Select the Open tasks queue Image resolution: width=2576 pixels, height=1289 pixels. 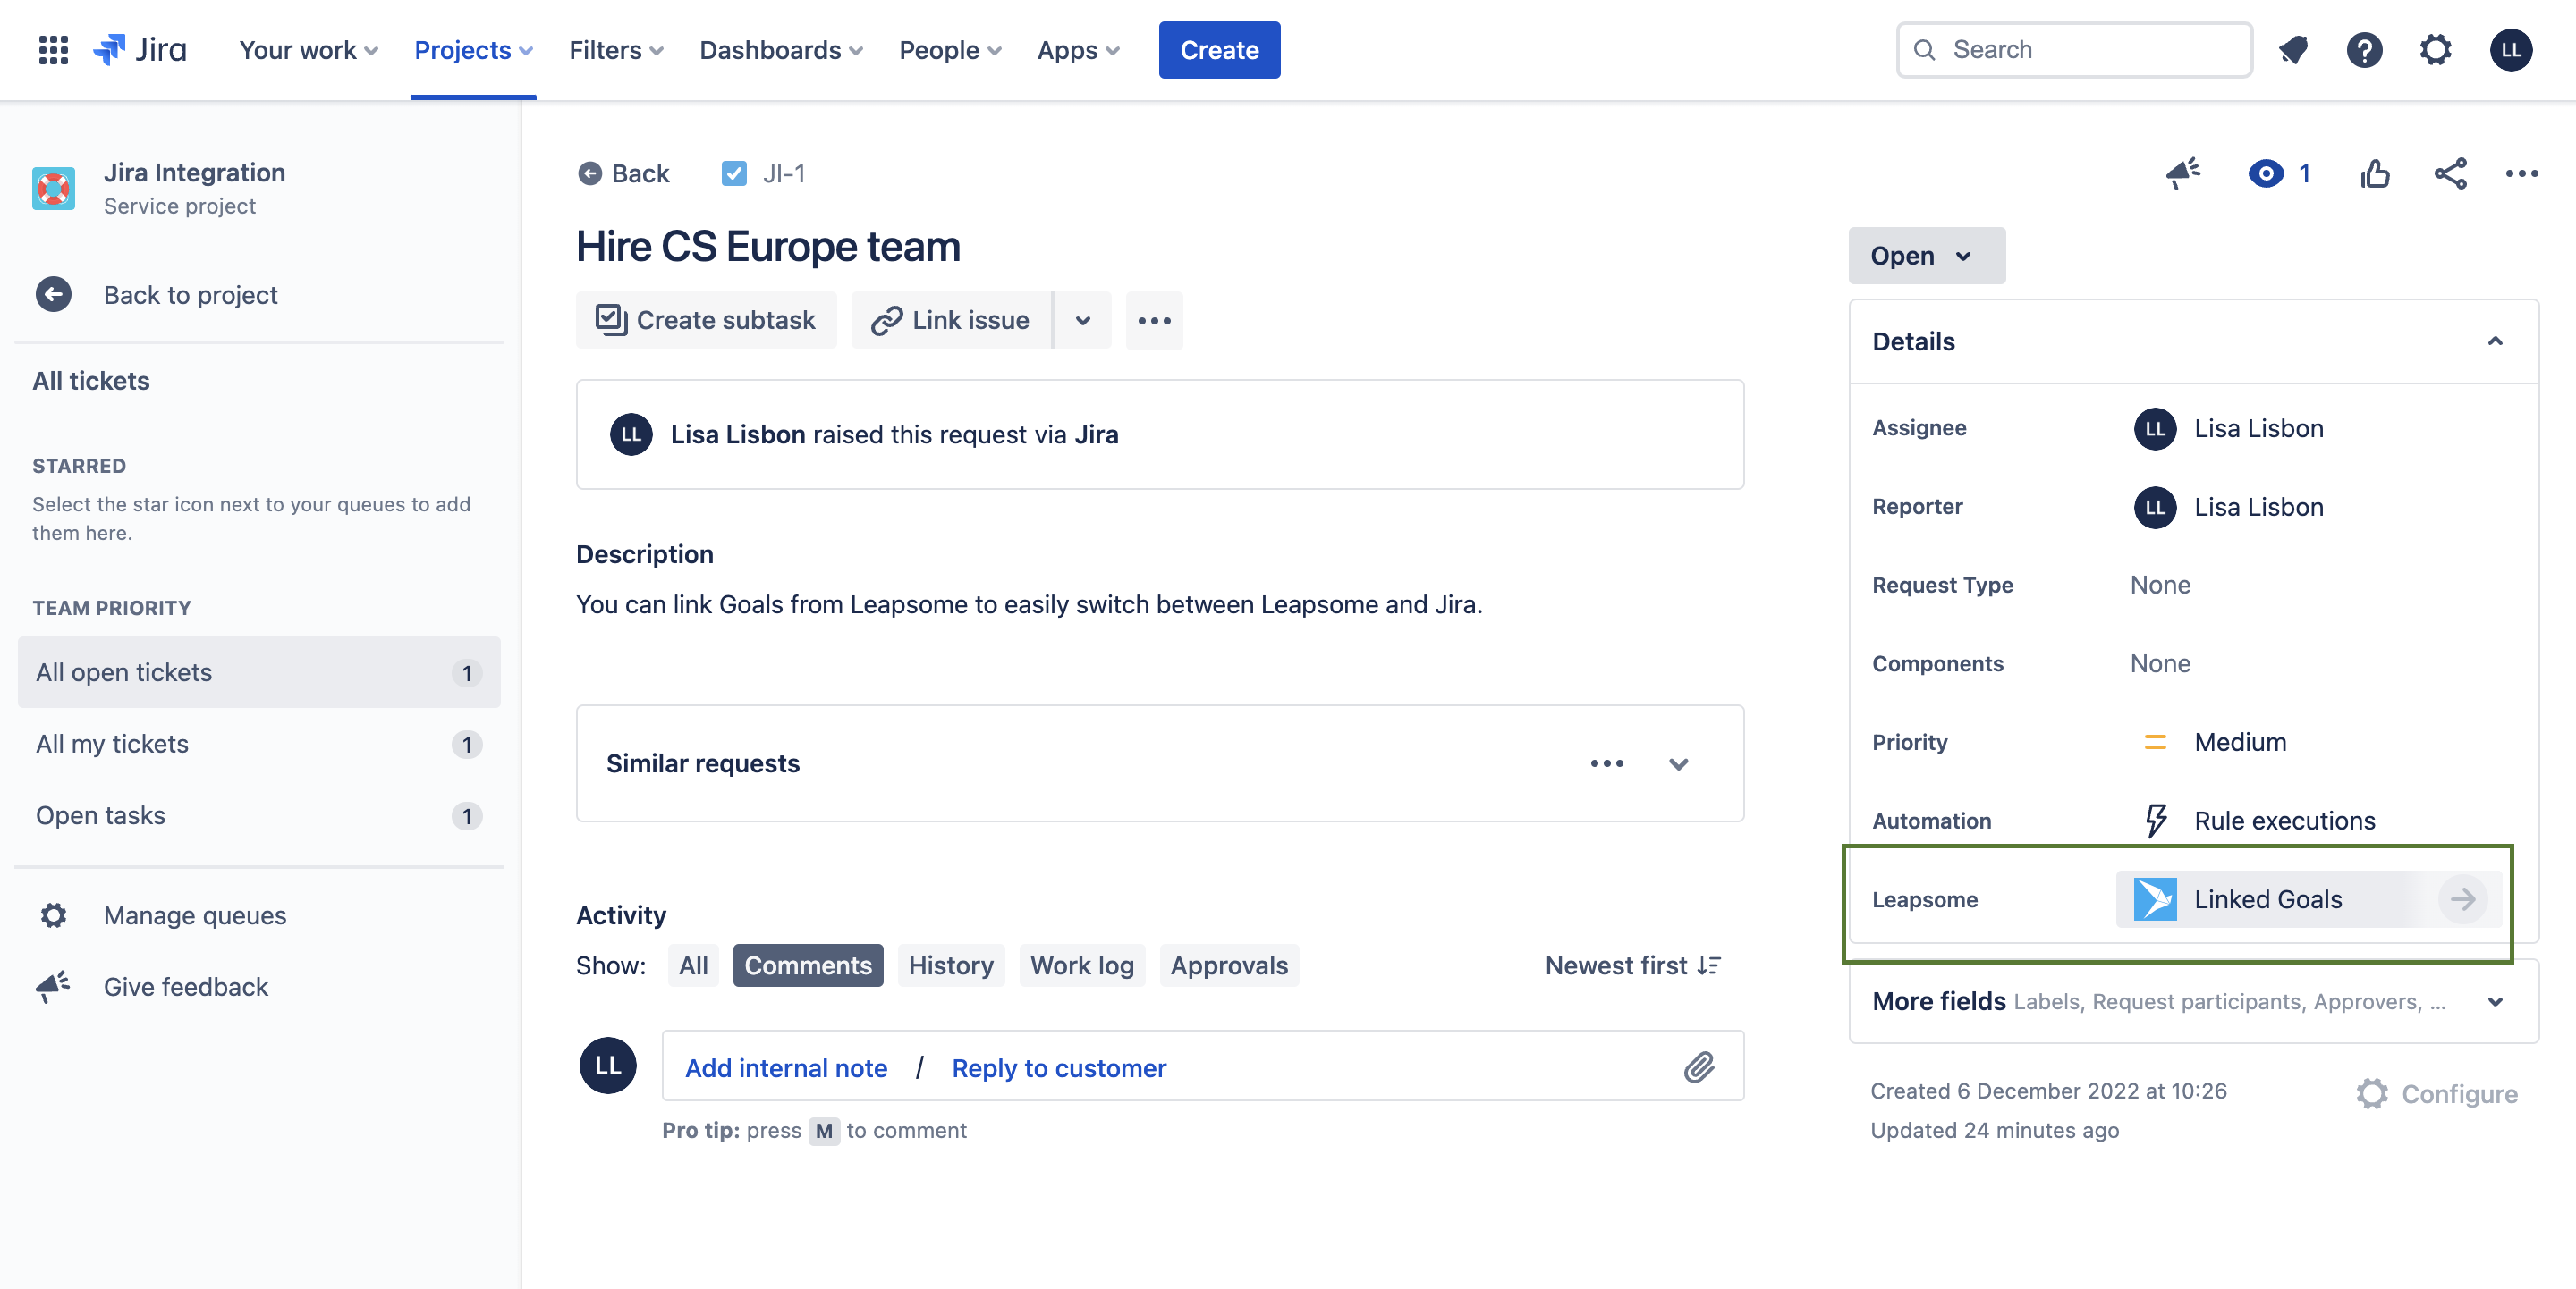click(259, 815)
